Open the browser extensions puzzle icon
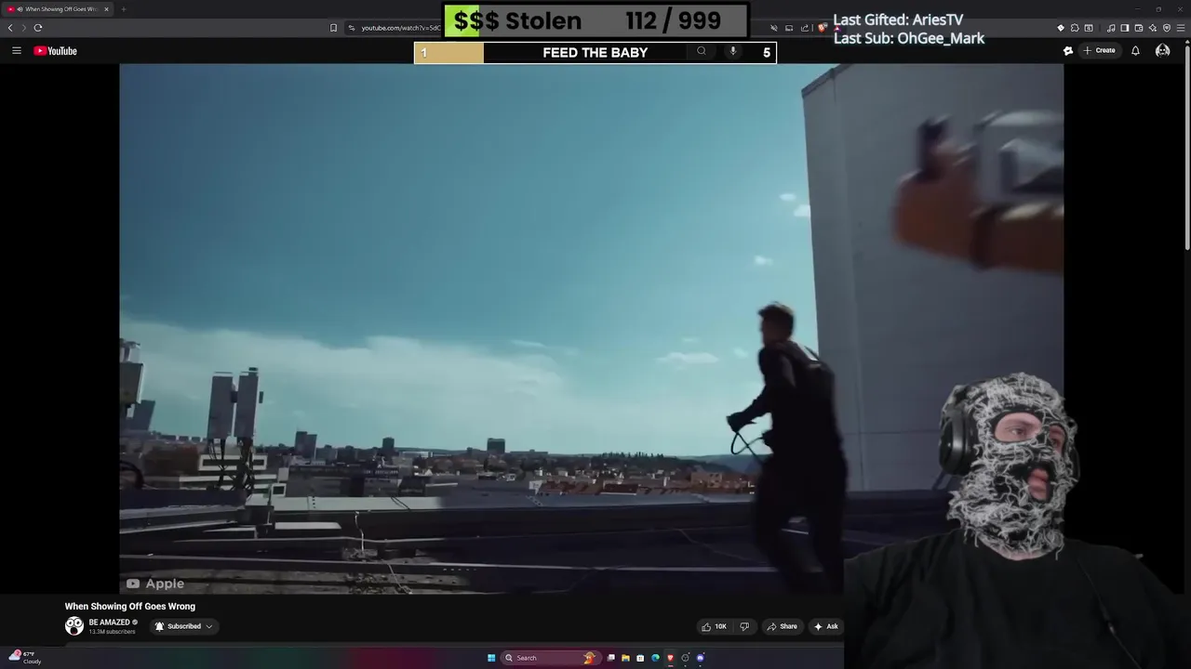Image resolution: width=1191 pixels, height=669 pixels. 1075,28
